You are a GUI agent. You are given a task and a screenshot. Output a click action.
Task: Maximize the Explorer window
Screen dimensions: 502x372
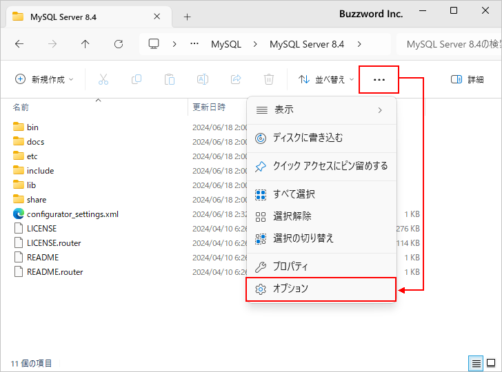point(454,10)
